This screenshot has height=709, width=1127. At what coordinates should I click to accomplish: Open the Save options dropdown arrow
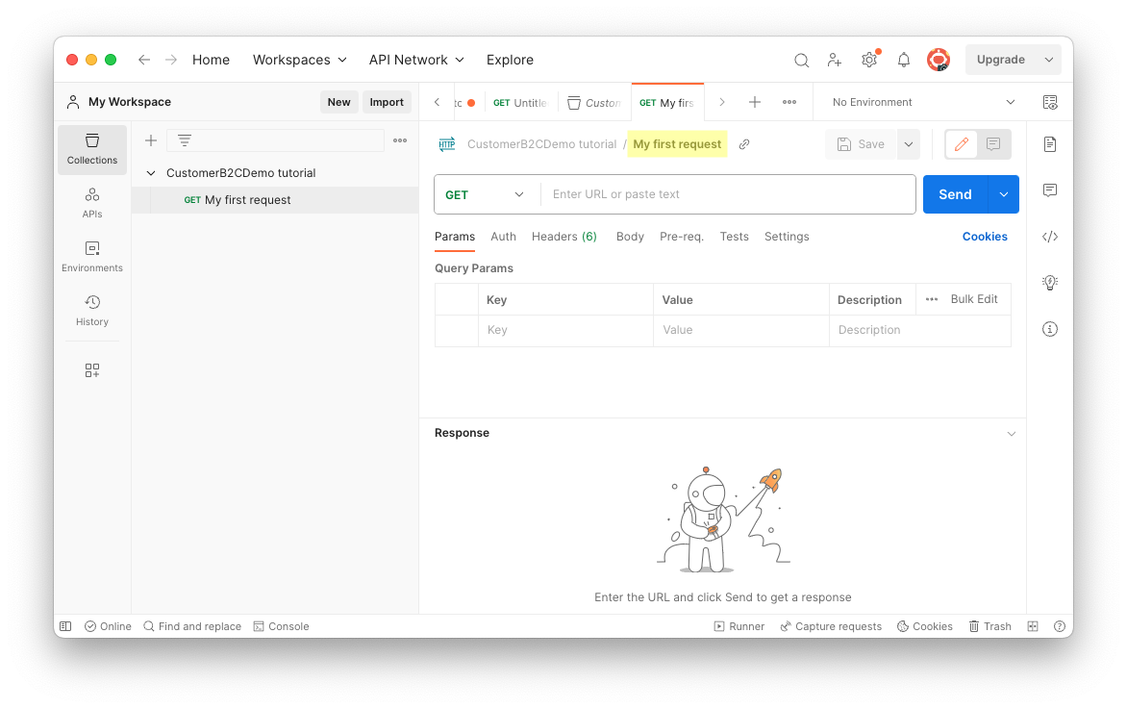point(909,144)
